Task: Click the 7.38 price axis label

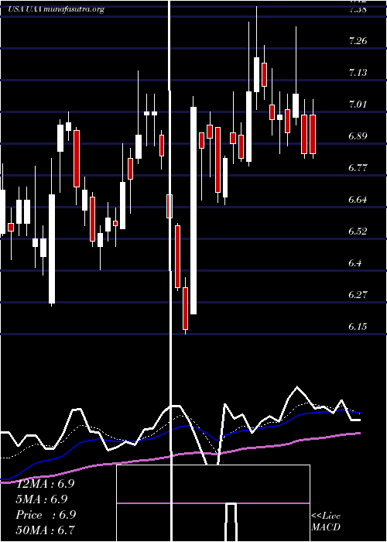Action: click(x=358, y=9)
